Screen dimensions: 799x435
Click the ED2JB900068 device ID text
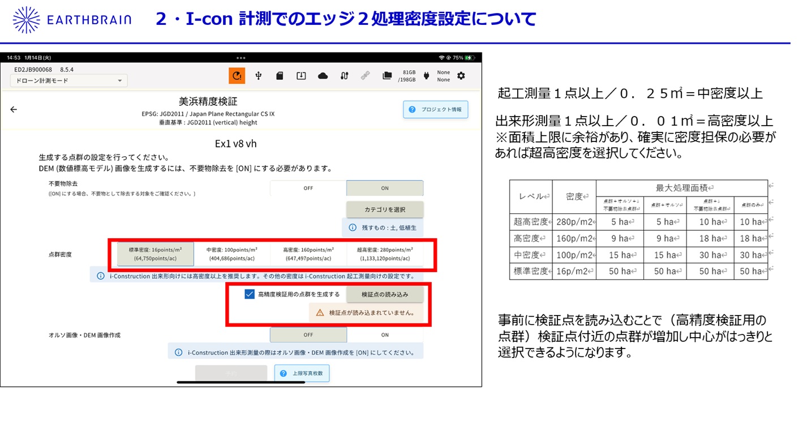[x=33, y=70]
